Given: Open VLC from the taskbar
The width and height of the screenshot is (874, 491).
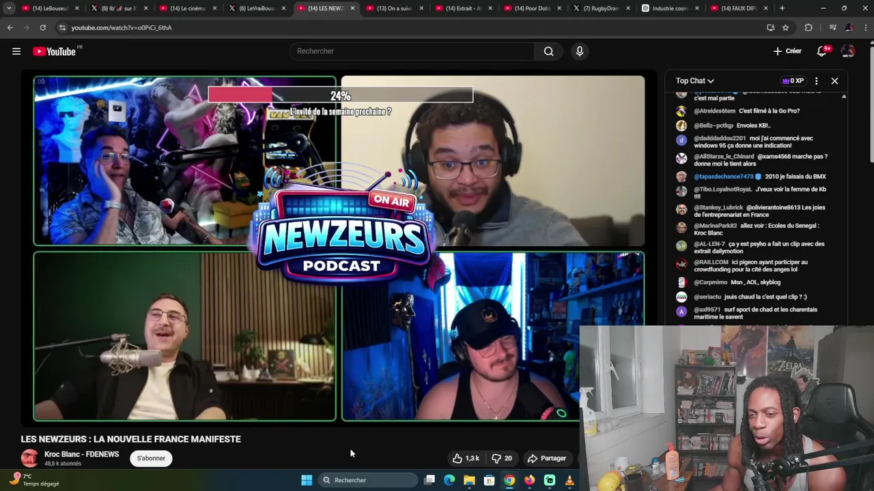Looking at the screenshot, I should 569,480.
